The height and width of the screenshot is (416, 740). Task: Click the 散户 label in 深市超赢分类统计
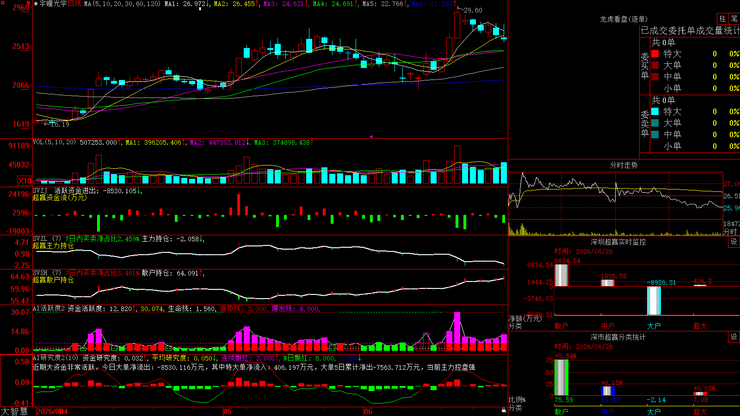click(x=561, y=412)
